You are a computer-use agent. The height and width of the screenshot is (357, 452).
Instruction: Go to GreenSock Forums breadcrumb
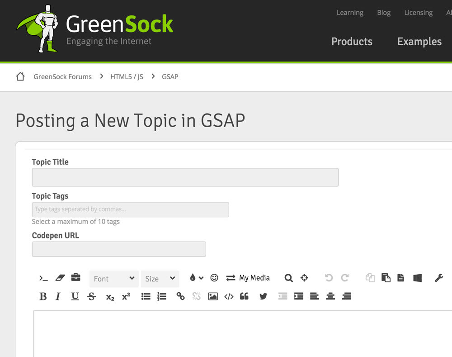tap(62, 77)
